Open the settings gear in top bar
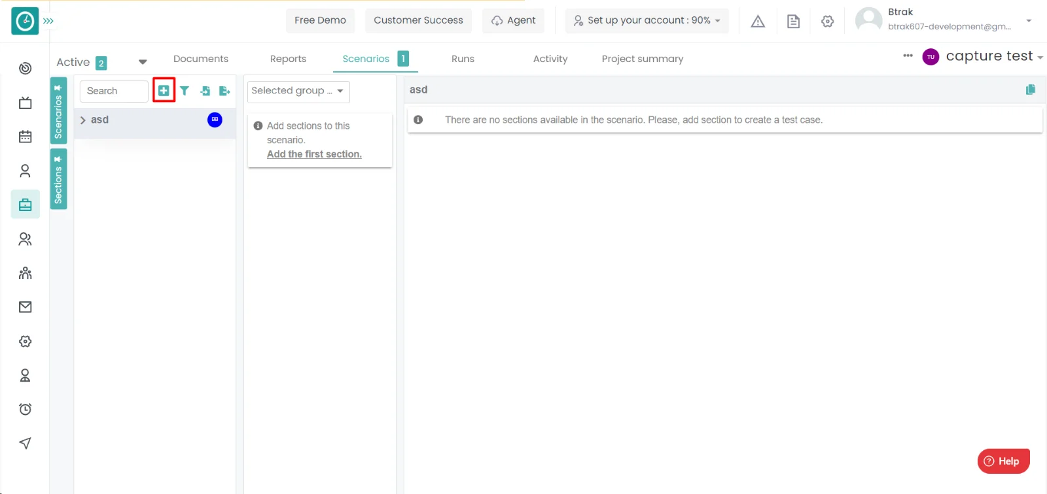Viewport: 1047px width, 494px height. pyautogui.click(x=827, y=22)
